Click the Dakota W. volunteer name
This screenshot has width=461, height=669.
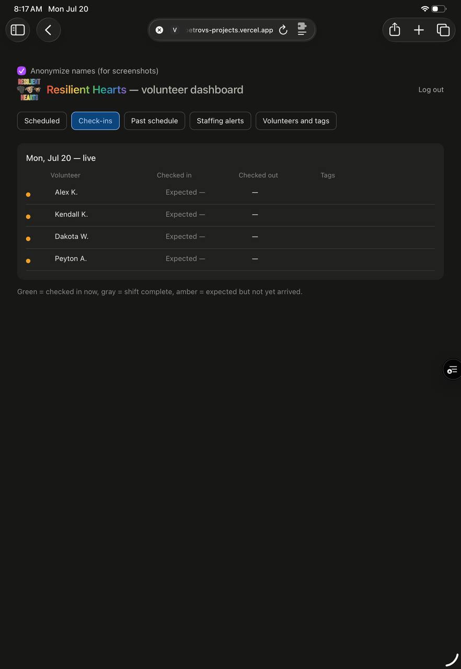click(x=72, y=236)
